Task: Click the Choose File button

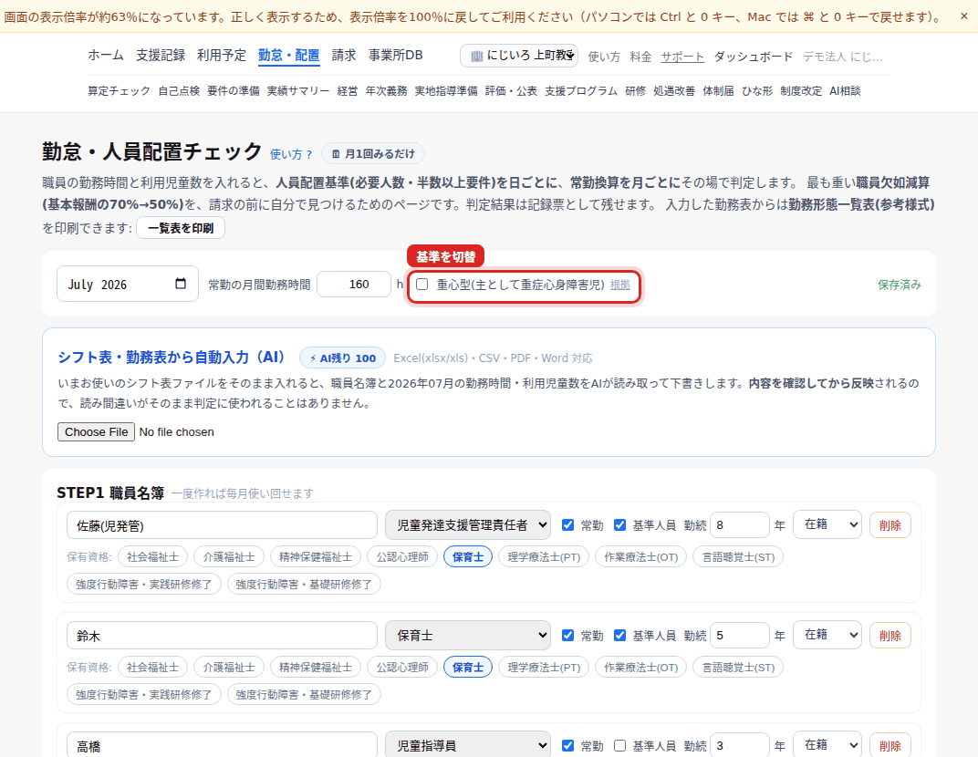Action: coord(96,431)
